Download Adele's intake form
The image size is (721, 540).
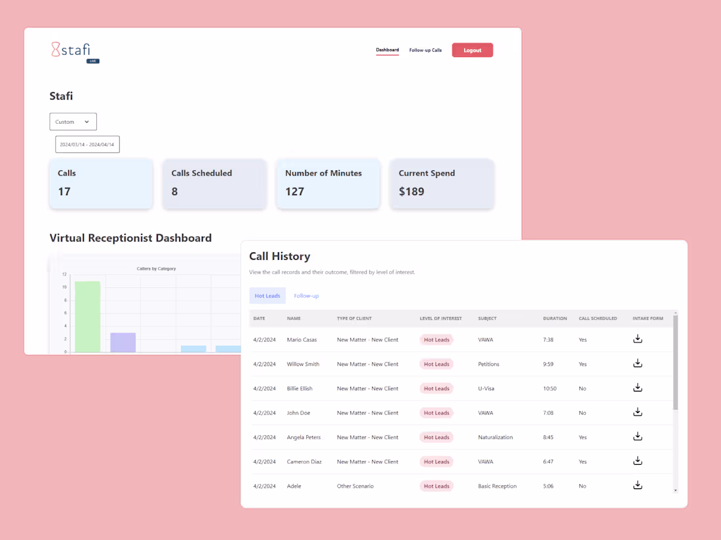[x=637, y=485]
